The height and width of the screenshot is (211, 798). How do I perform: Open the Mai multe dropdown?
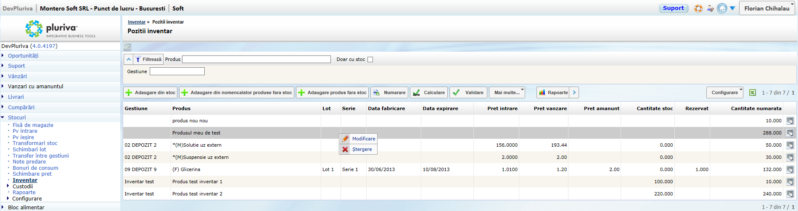tap(509, 92)
